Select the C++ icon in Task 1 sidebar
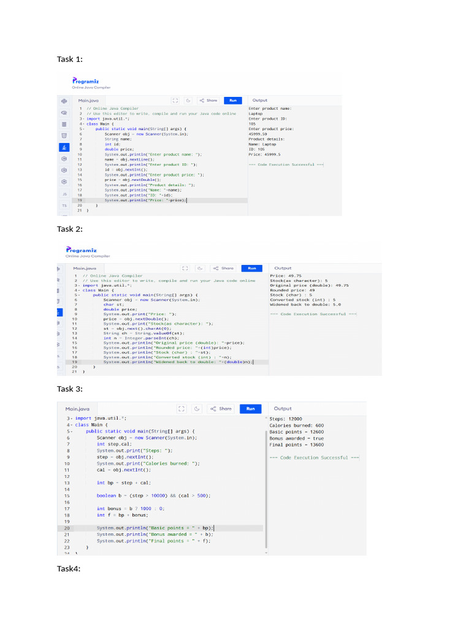Viewport: 471px width, 628px height. point(64,170)
